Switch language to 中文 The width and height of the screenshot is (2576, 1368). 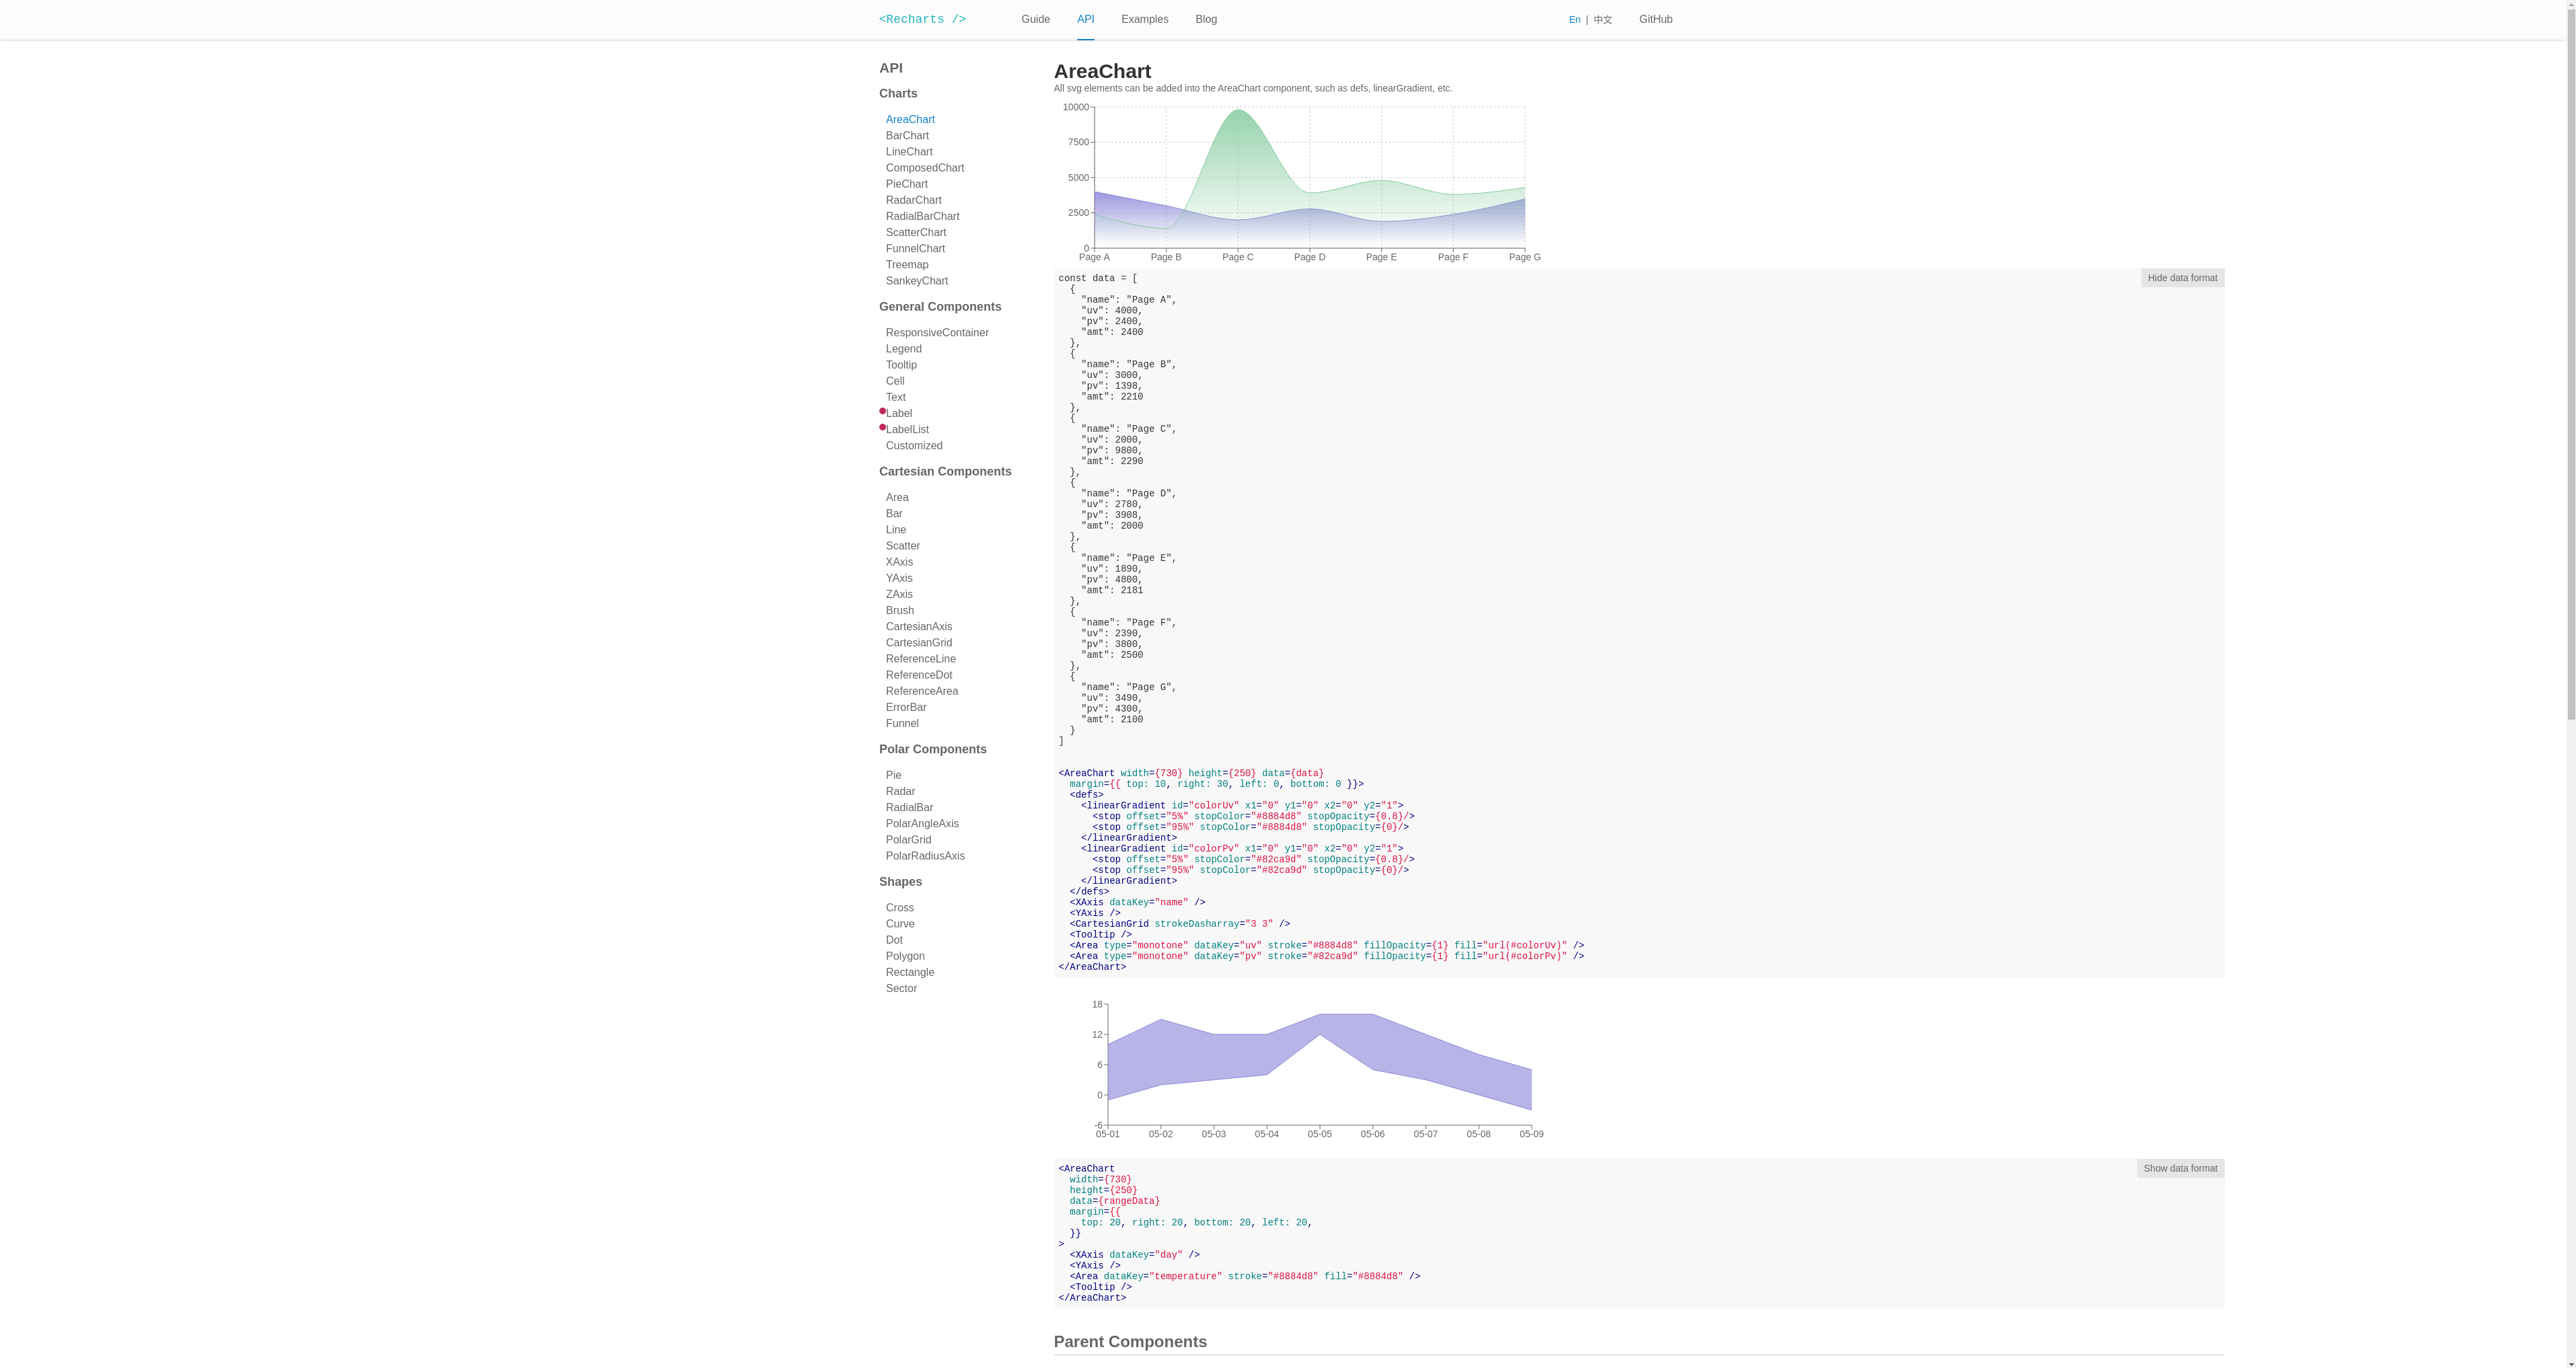(x=1602, y=19)
